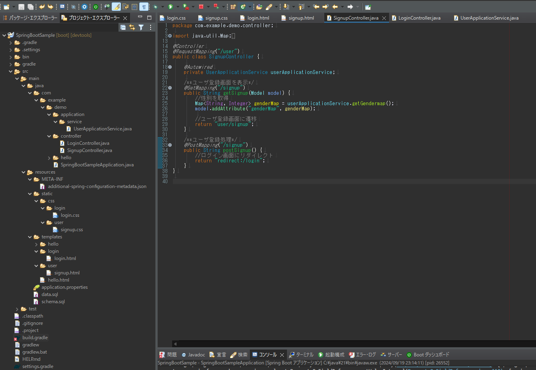Click the explorer filter funnel icon
This screenshot has height=370, width=536.
pyautogui.click(x=141, y=27)
